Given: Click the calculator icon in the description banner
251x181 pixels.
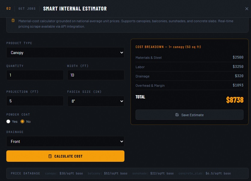Looking at the screenshot, I should (x=13, y=21).
